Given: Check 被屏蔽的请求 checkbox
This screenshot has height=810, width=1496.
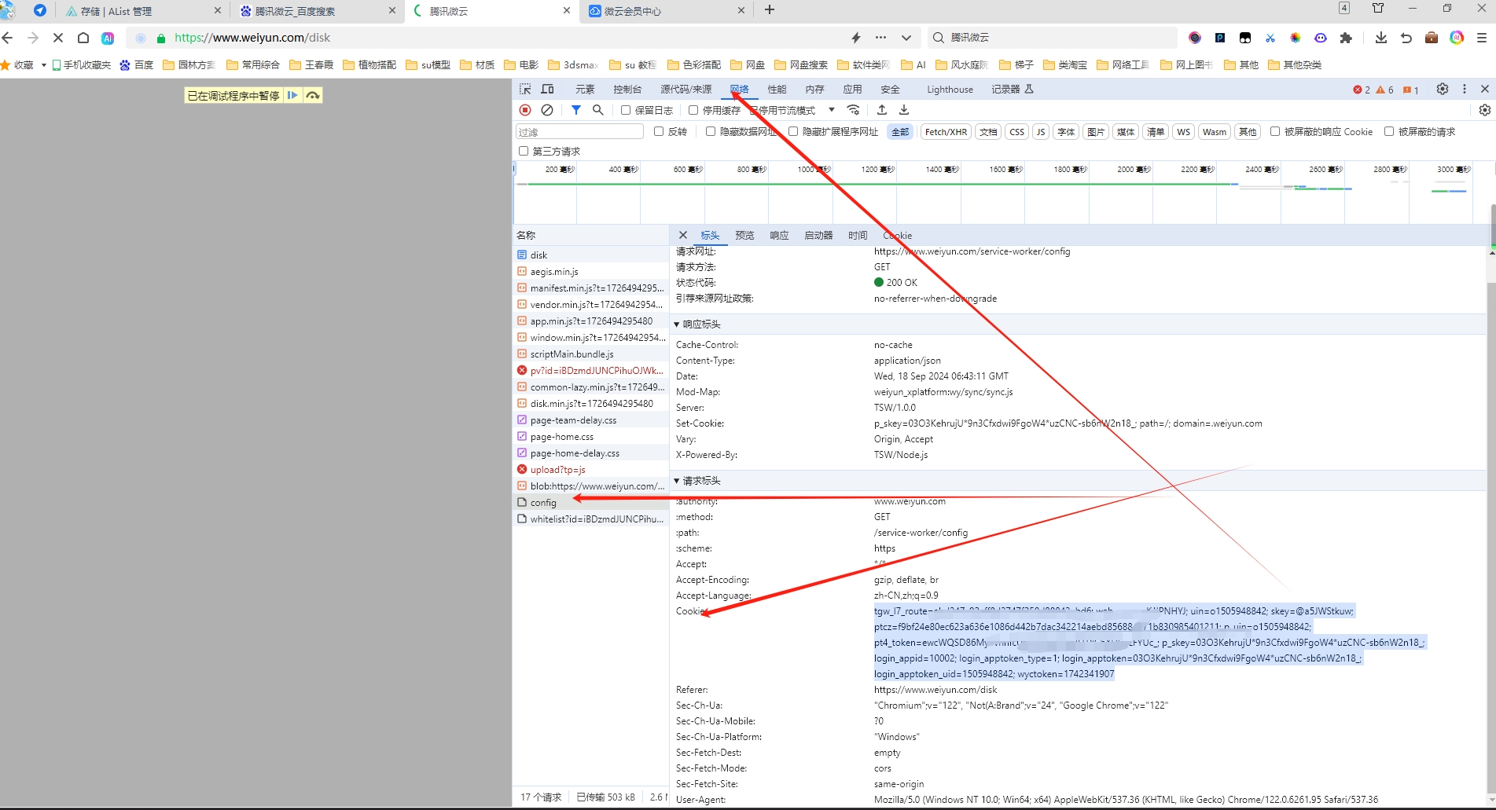Looking at the screenshot, I should pyautogui.click(x=1389, y=131).
